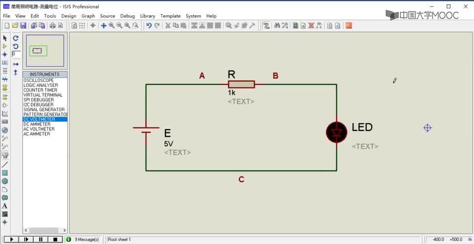Select the 2D symbol 'S' tool
Viewport: 474px width, 244px height.
(4, 214)
